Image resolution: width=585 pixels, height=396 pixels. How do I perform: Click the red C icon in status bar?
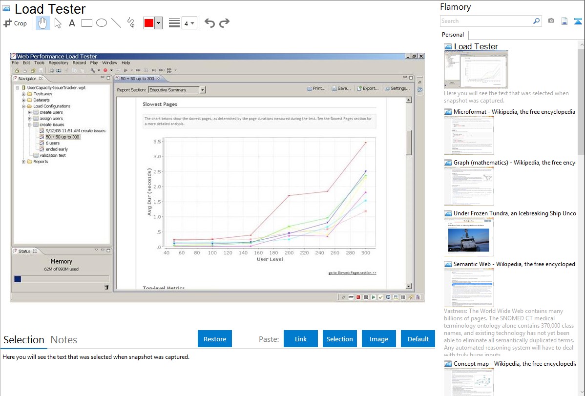(x=358, y=297)
